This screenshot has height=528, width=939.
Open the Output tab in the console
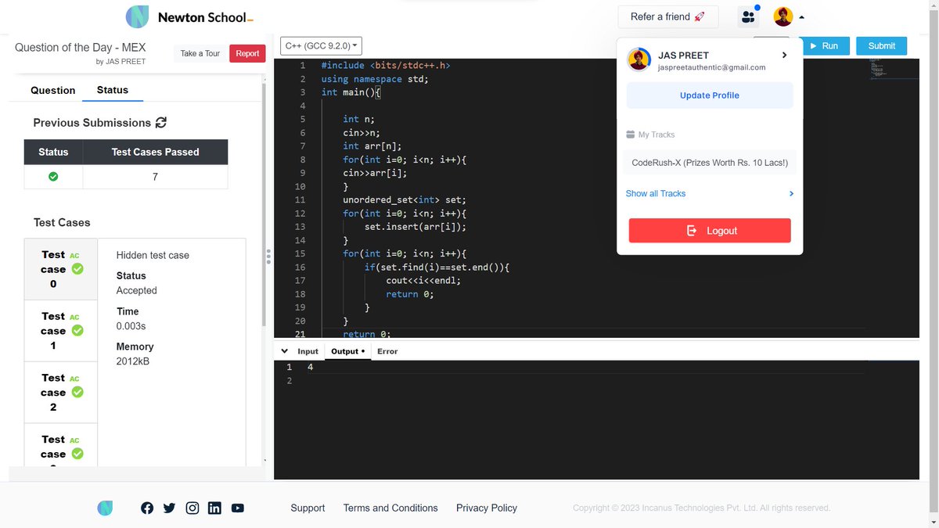(347, 351)
